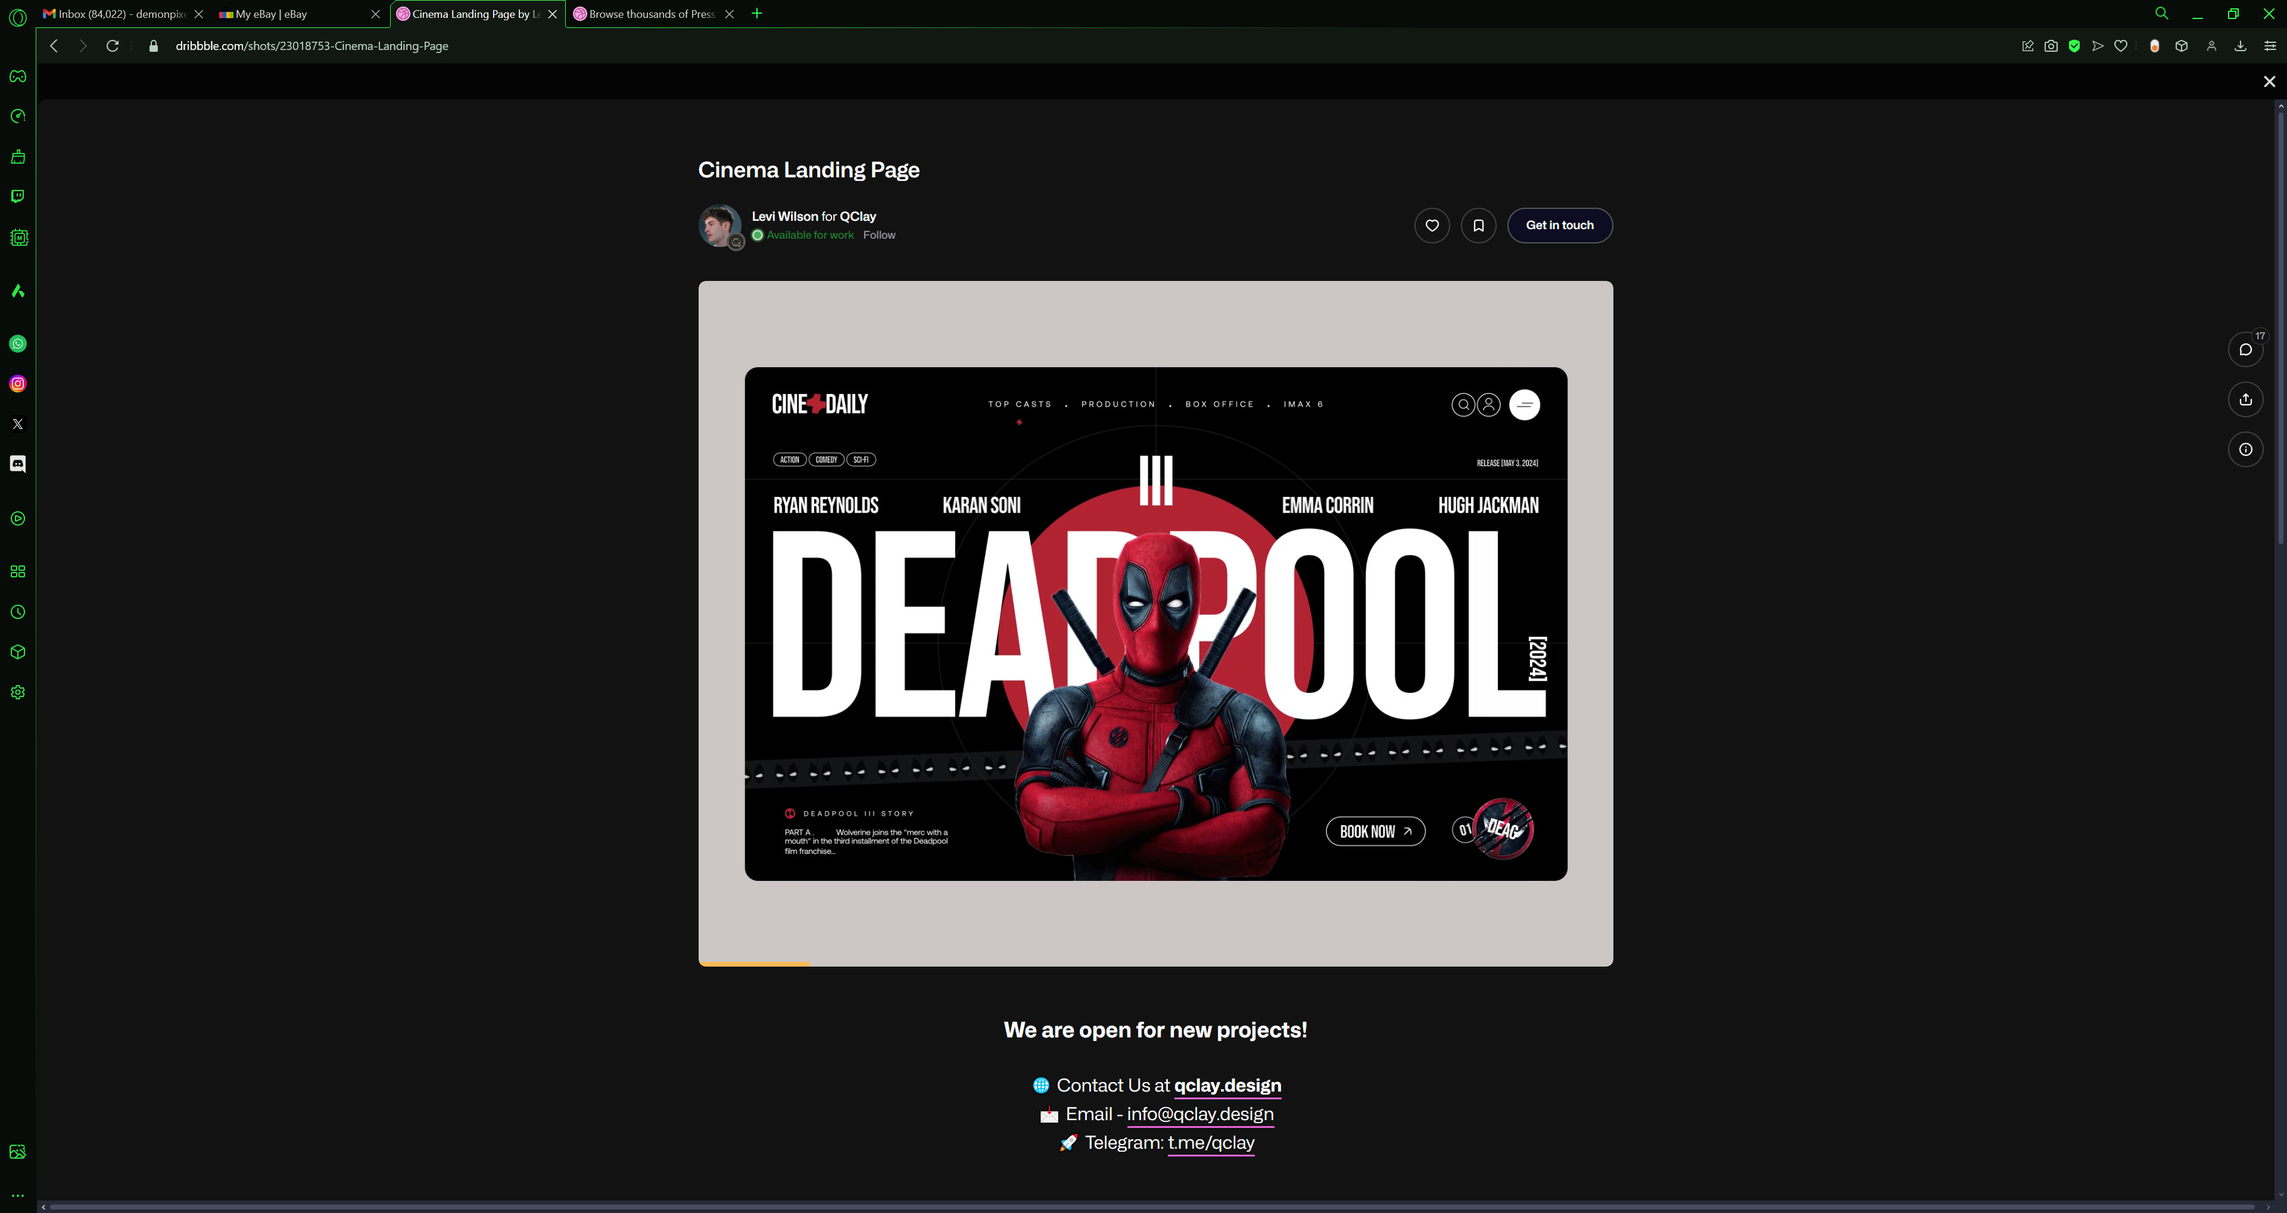Open the Player icon in sidebar
This screenshot has height=1213, width=2287.
click(18, 519)
